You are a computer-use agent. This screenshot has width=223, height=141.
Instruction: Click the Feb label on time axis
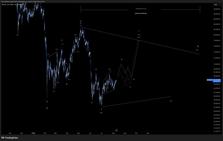(45, 133)
